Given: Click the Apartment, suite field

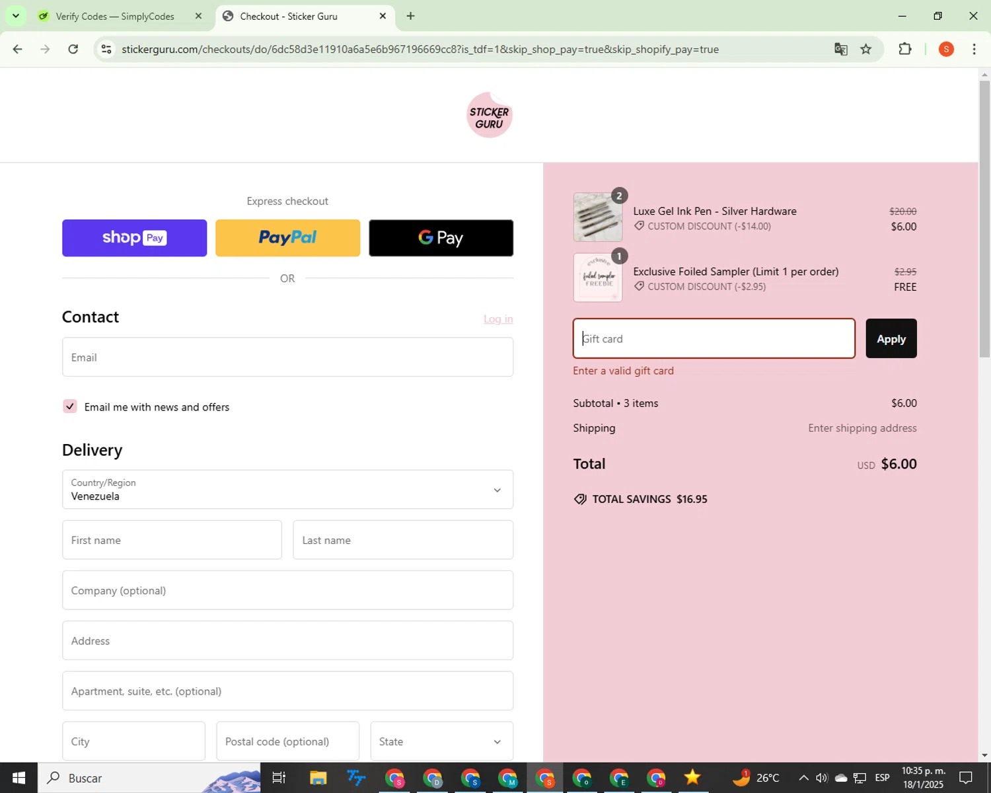Looking at the screenshot, I should (287, 691).
